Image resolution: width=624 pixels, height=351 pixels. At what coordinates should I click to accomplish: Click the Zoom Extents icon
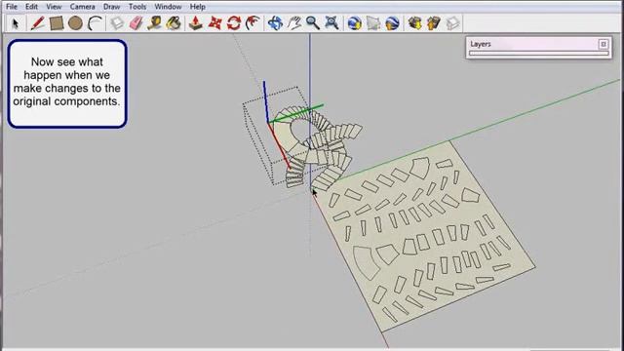click(x=331, y=23)
